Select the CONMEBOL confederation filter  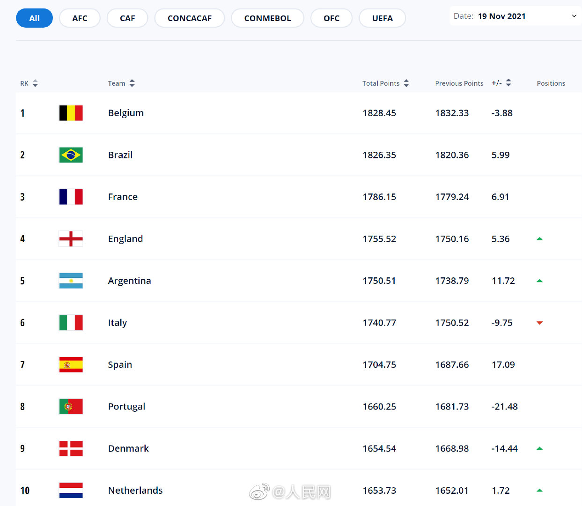point(267,18)
